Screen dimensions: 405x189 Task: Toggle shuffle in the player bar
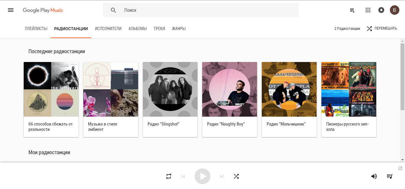tap(236, 176)
